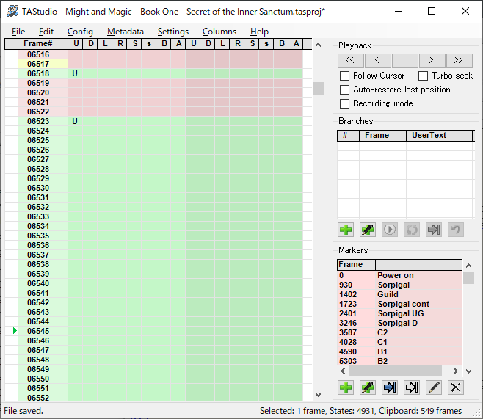This screenshot has width=483, height=419.
Task: Click frame number 06517 in the list
Action: (x=43, y=64)
